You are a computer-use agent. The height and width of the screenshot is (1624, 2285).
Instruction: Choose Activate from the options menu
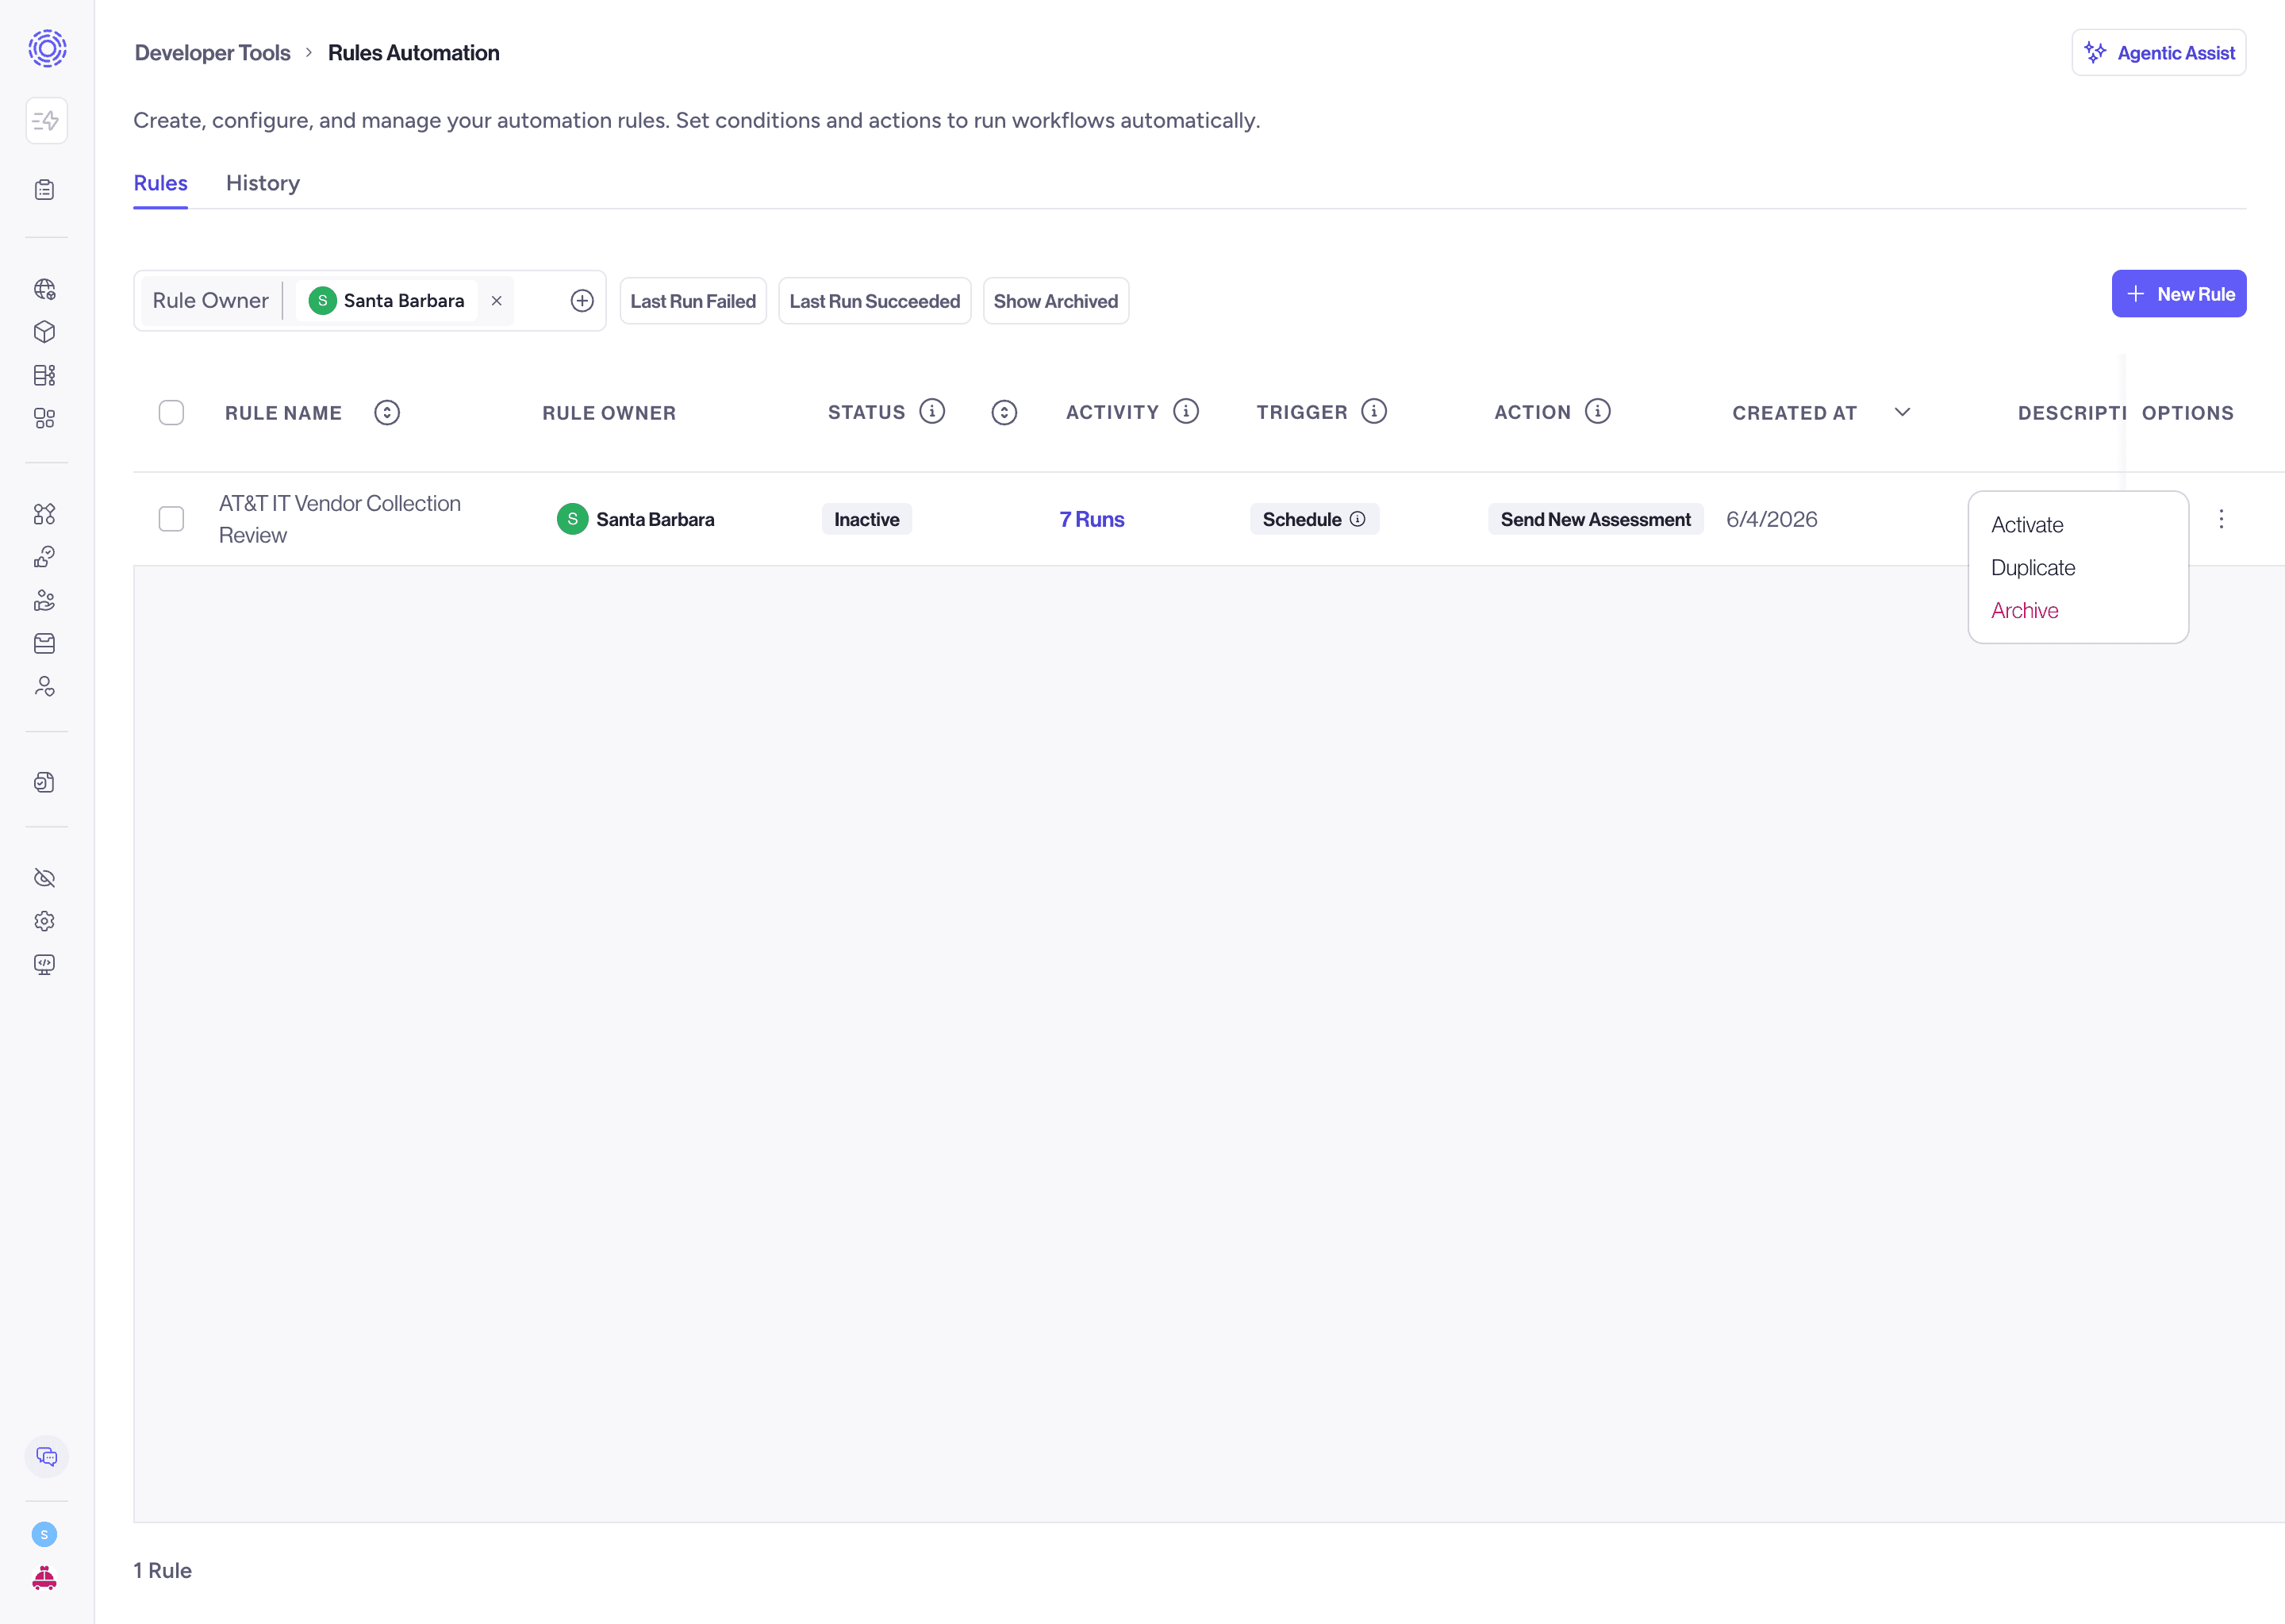pyautogui.click(x=2027, y=525)
